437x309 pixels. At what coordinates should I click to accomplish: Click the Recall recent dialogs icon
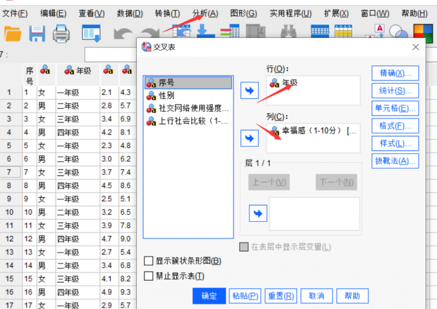(91, 33)
